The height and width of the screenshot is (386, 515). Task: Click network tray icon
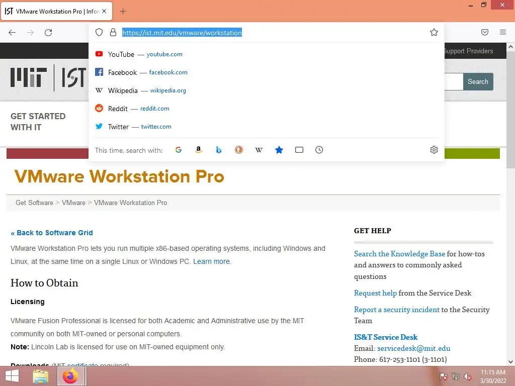coord(456,376)
